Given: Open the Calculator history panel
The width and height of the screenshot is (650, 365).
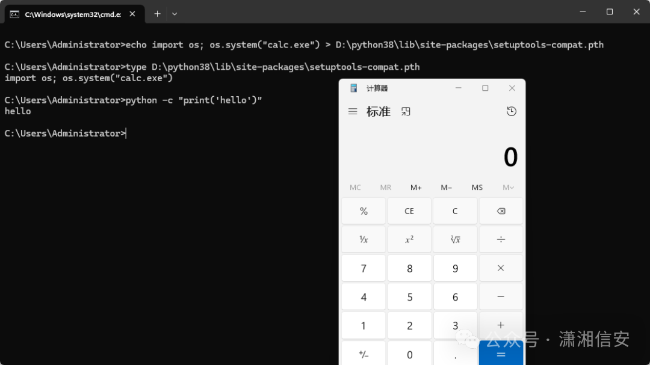Looking at the screenshot, I should click(x=511, y=111).
